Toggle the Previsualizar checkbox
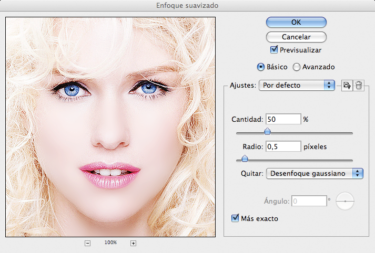The image size is (375, 253). tap(274, 50)
